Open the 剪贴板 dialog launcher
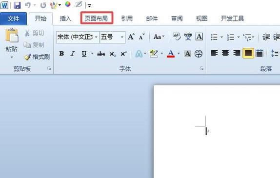Image resolution: width=280 pixels, height=178 pixels. (49, 68)
